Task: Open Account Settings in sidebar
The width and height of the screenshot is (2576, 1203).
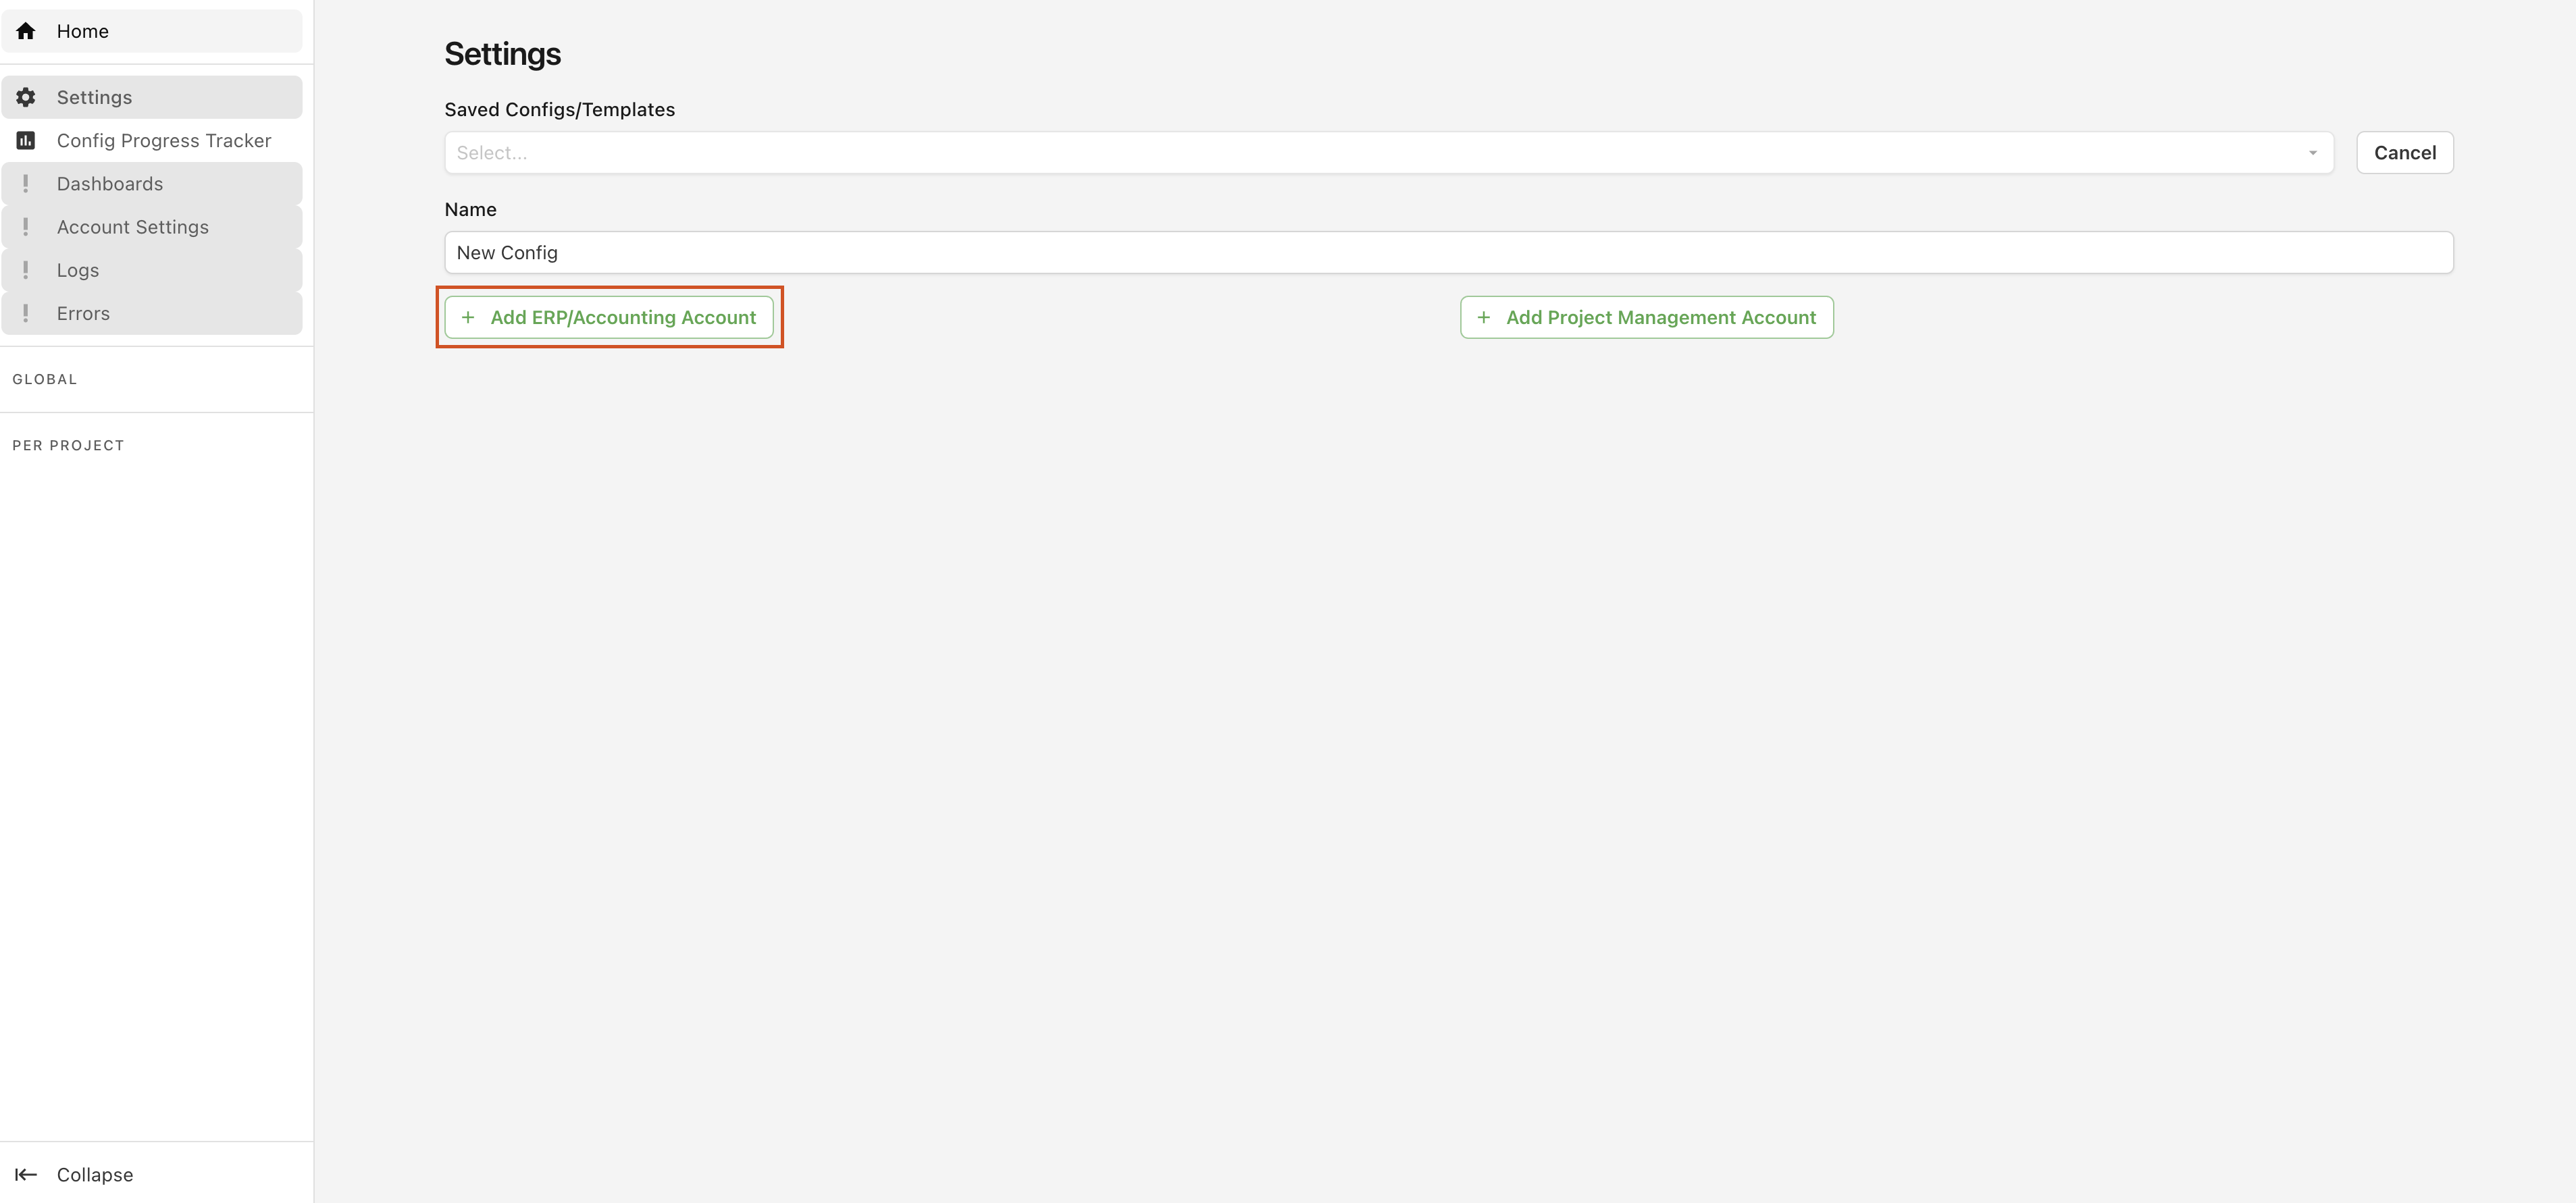Action: coord(152,227)
